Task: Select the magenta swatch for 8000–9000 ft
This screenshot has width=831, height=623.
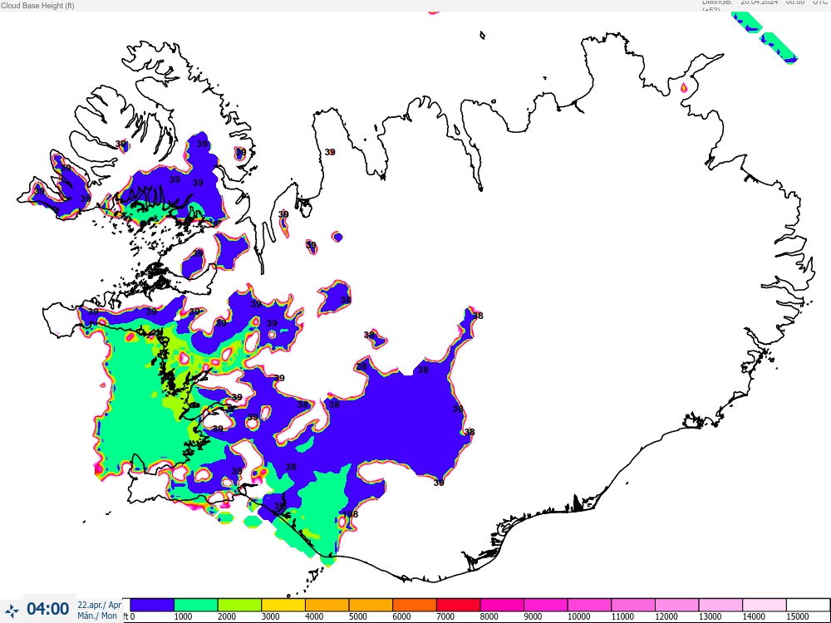Action: point(502,605)
